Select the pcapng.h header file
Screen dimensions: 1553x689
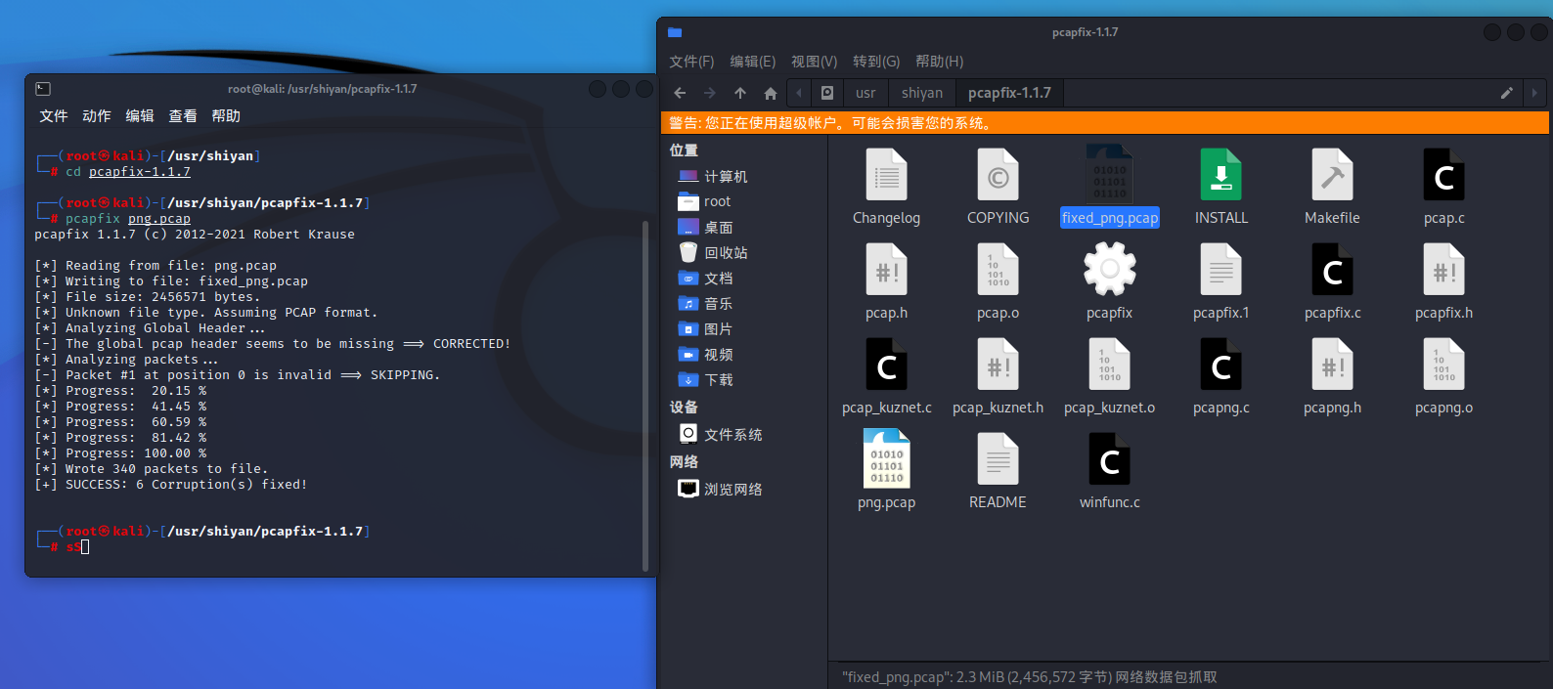(x=1332, y=366)
